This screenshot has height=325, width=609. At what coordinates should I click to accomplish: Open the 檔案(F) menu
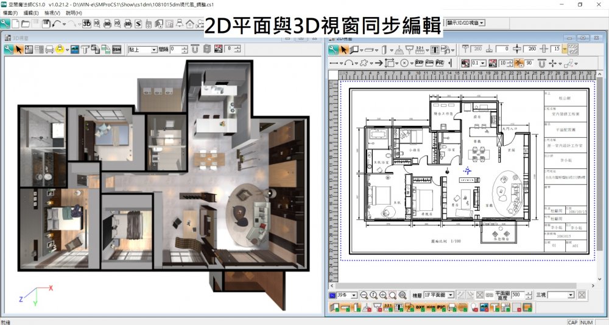[x=10, y=13]
